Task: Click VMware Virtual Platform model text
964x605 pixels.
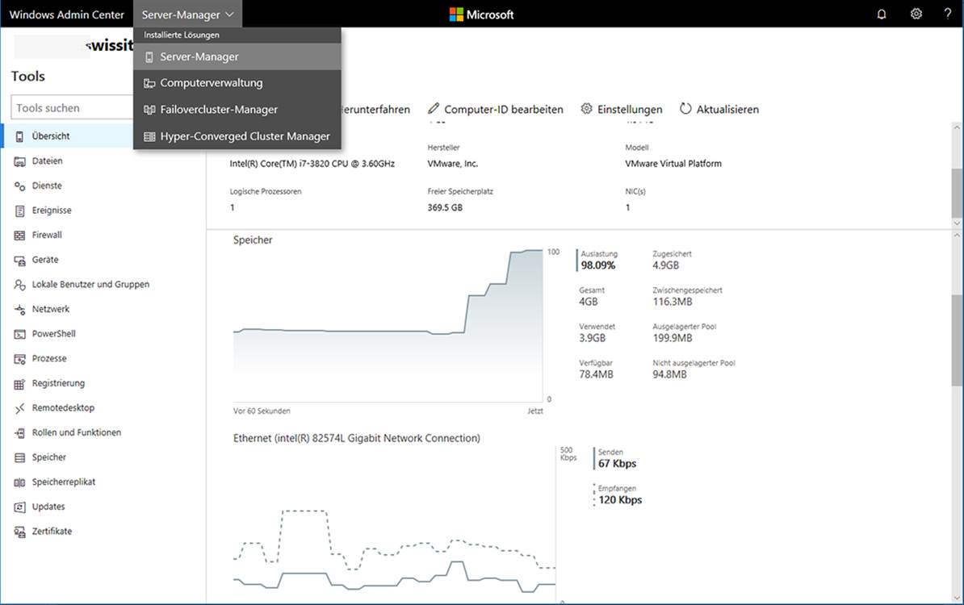Action: click(673, 164)
